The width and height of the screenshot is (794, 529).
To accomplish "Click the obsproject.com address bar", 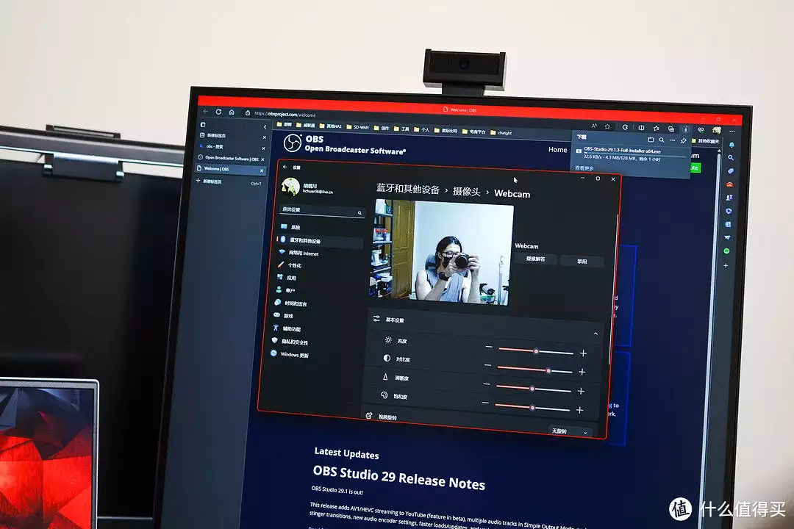I will 285,114.
